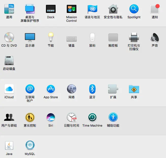Open 共享 sharing folder icon
This screenshot has height=158, width=166.
134,89
